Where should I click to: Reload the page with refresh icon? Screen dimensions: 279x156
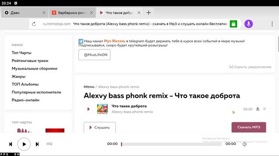34,24
